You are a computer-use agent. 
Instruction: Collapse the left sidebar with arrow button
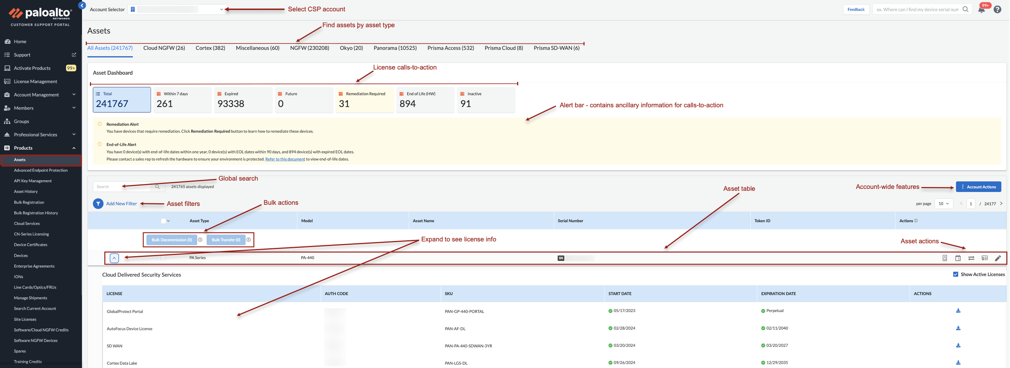click(x=82, y=6)
